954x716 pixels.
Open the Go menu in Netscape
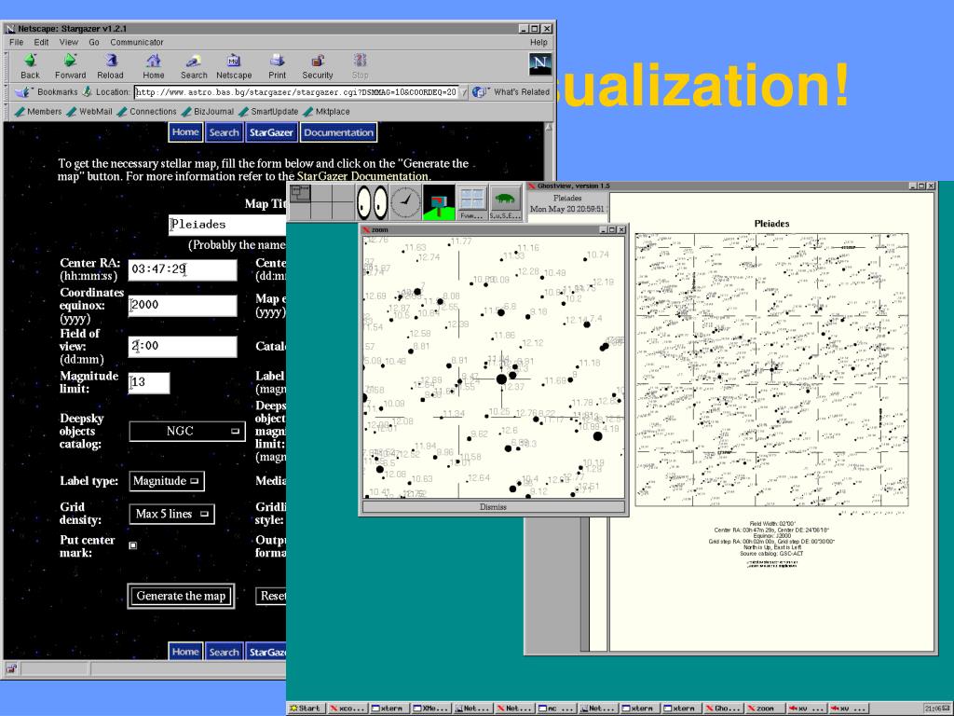coord(94,42)
